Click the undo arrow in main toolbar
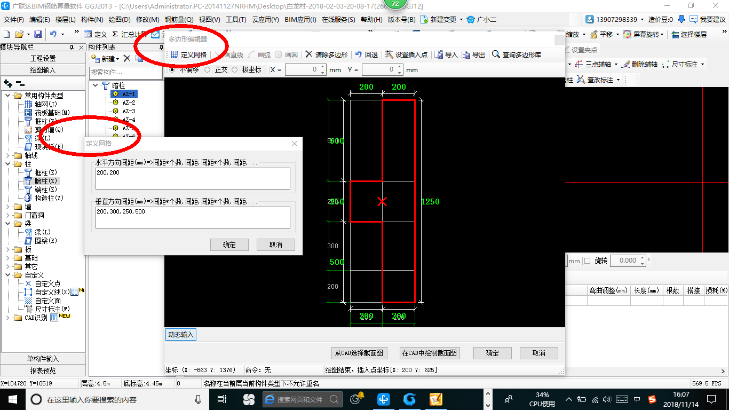 53,34
